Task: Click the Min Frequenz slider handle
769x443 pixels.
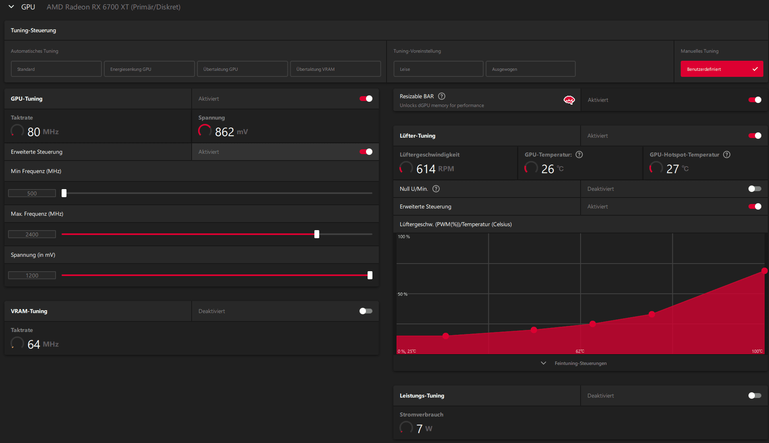Action: [x=64, y=193]
